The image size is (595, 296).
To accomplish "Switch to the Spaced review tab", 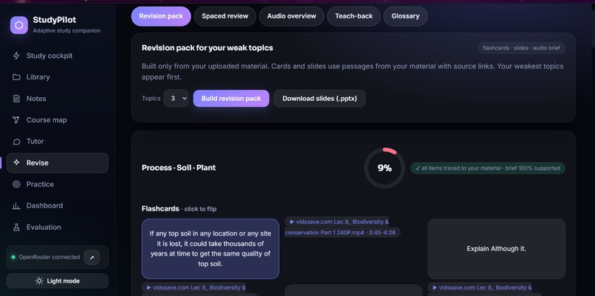I will click(225, 16).
